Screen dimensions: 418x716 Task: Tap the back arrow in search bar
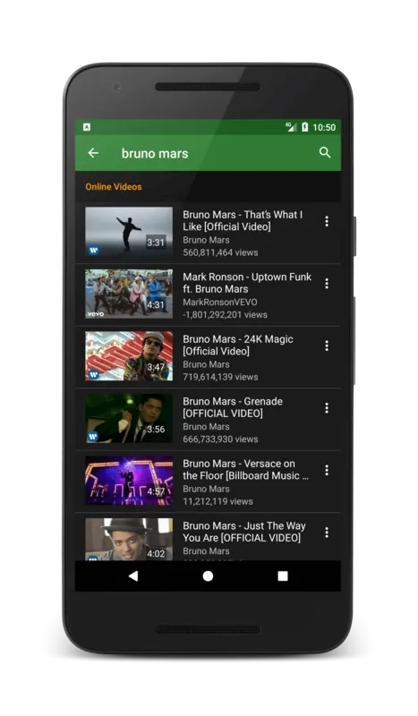click(x=93, y=153)
